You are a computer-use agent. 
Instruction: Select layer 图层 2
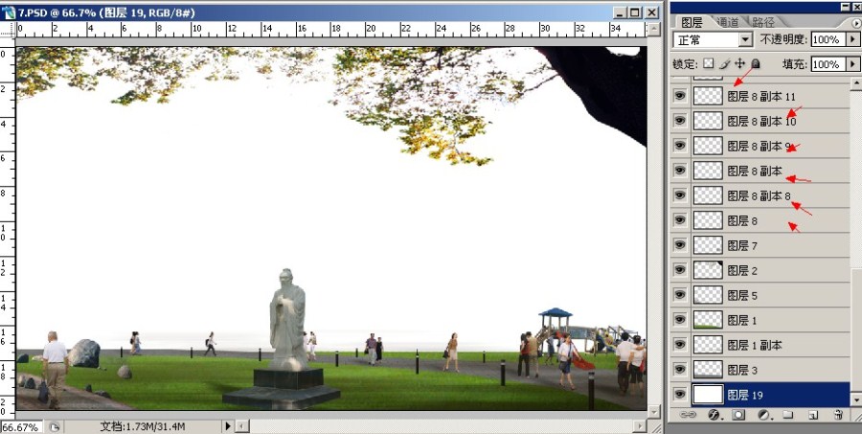click(x=770, y=270)
